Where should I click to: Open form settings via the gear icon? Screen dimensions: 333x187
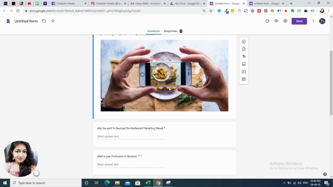(285, 21)
